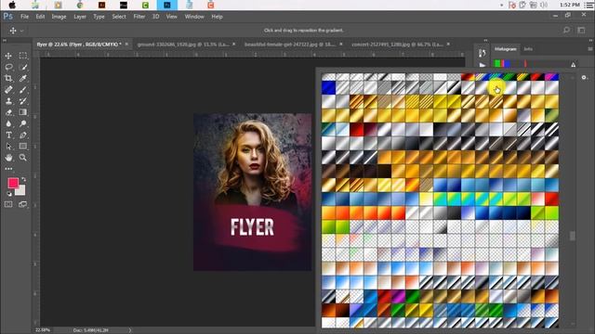Screen dimensions: 595x334
Task: Select the Move tool in the toolbox
Action: [8, 56]
